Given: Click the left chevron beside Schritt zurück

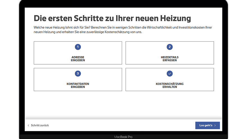Looking at the screenshot, I should coord(28,126).
